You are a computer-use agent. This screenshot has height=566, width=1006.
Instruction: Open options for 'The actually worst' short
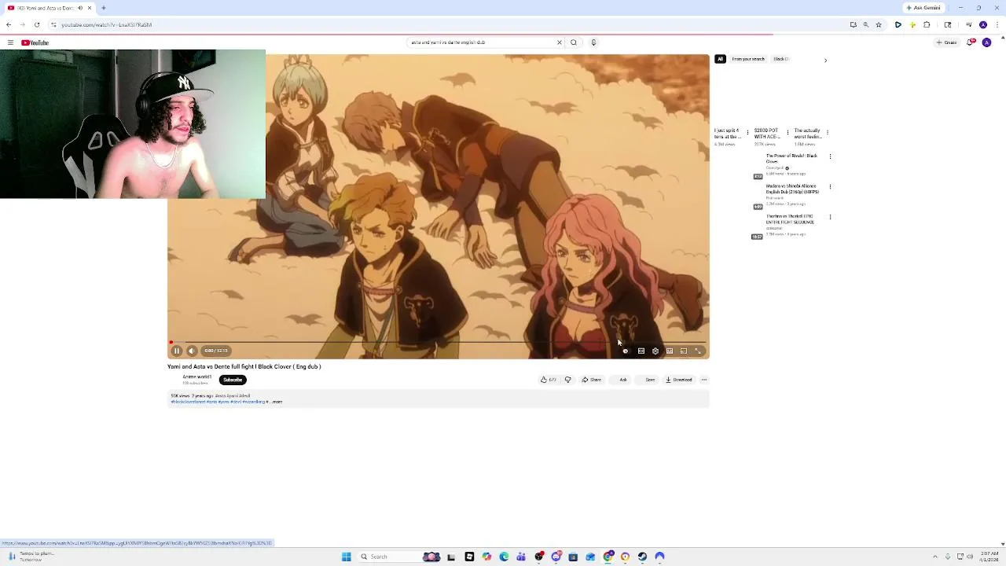point(828,132)
